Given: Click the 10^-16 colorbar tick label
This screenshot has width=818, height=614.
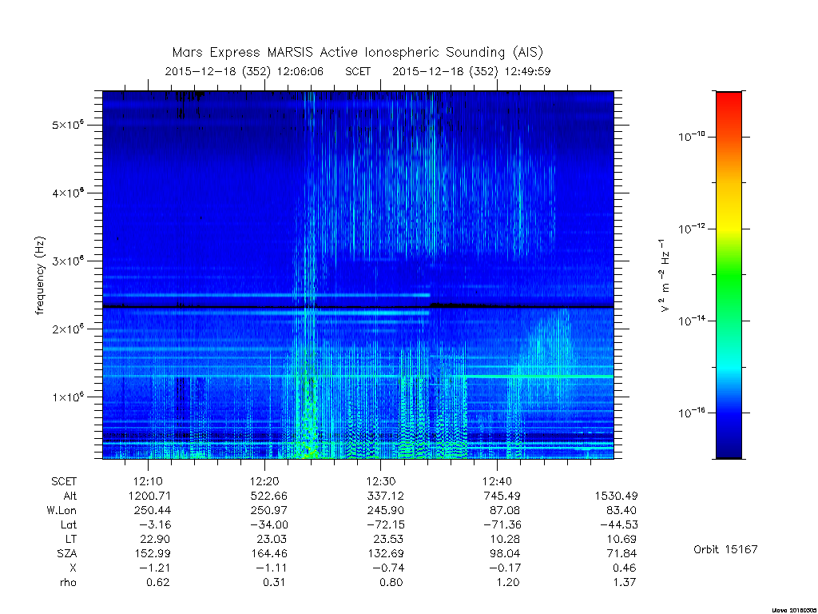Looking at the screenshot, I should click(x=691, y=413).
